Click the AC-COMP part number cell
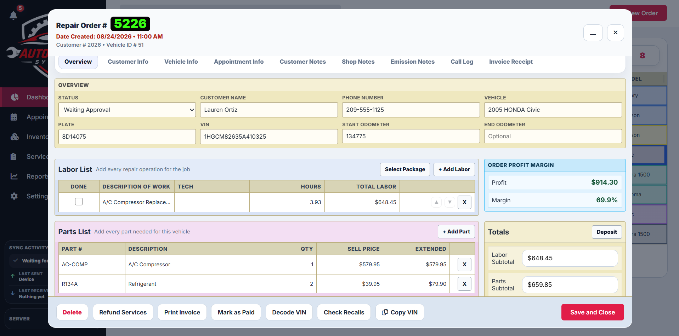This screenshot has height=336, width=679. 92,265
